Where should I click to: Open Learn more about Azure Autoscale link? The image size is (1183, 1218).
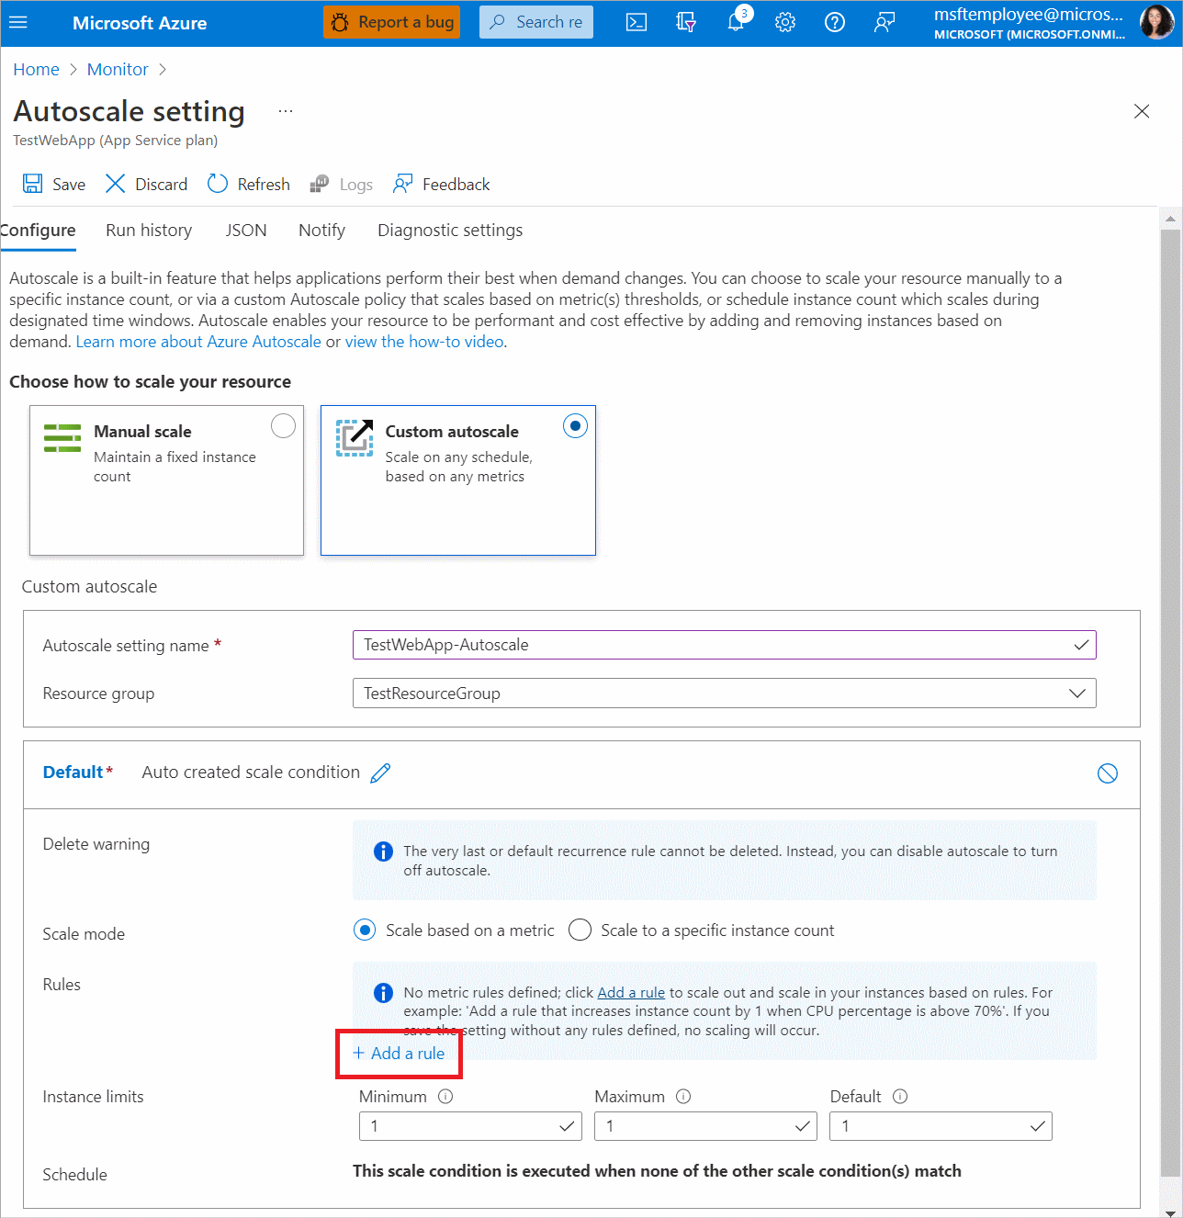(x=198, y=342)
